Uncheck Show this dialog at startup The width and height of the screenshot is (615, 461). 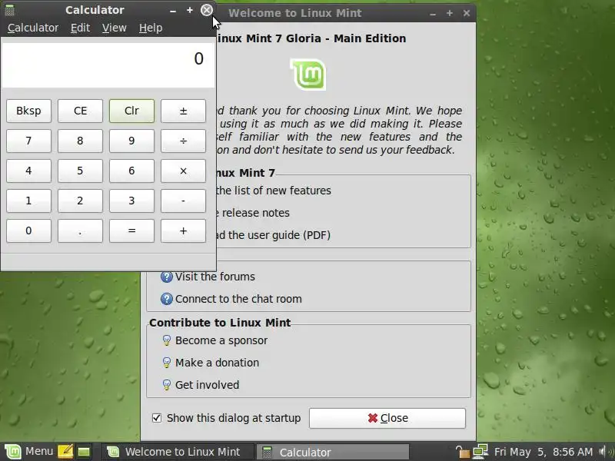(157, 418)
